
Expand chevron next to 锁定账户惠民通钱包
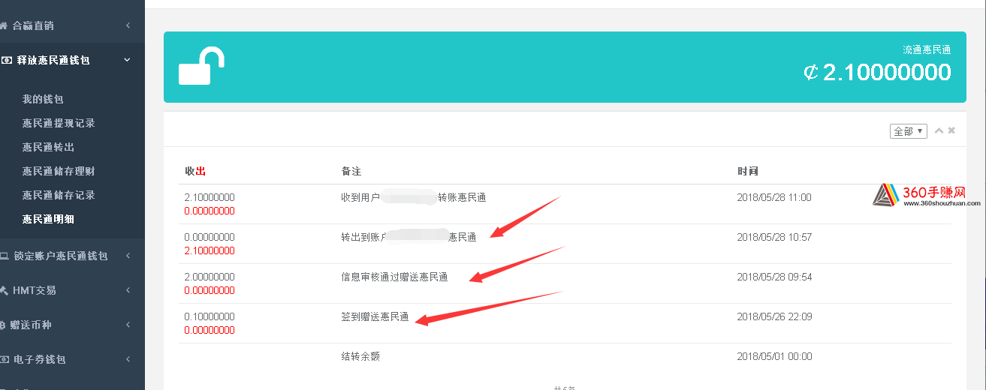pos(128,256)
